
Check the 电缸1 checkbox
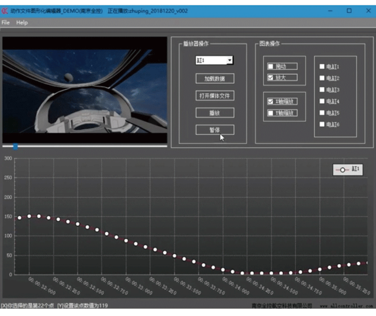(x=322, y=66)
